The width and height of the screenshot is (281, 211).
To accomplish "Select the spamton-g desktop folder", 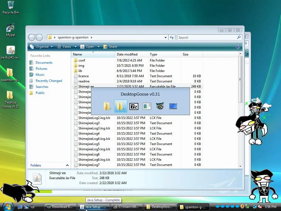I will pyautogui.click(x=10, y=75).
